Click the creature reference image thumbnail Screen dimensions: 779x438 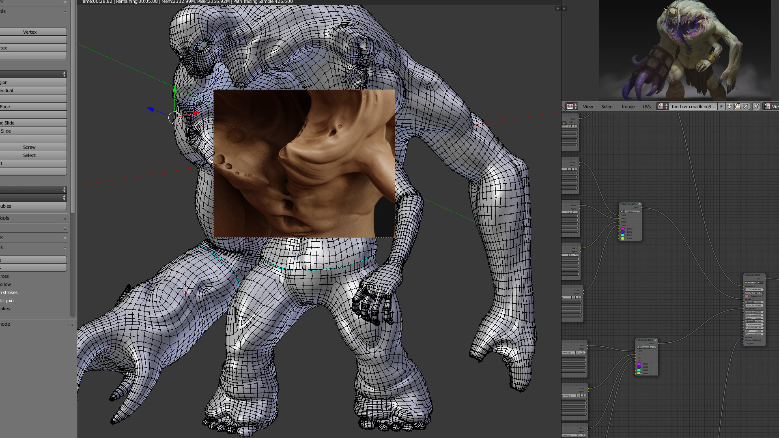pos(684,50)
